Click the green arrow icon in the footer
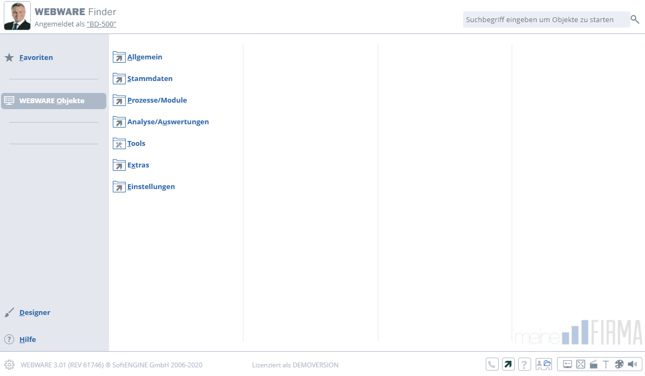Screen dimensions: 645x376 point(508,365)
